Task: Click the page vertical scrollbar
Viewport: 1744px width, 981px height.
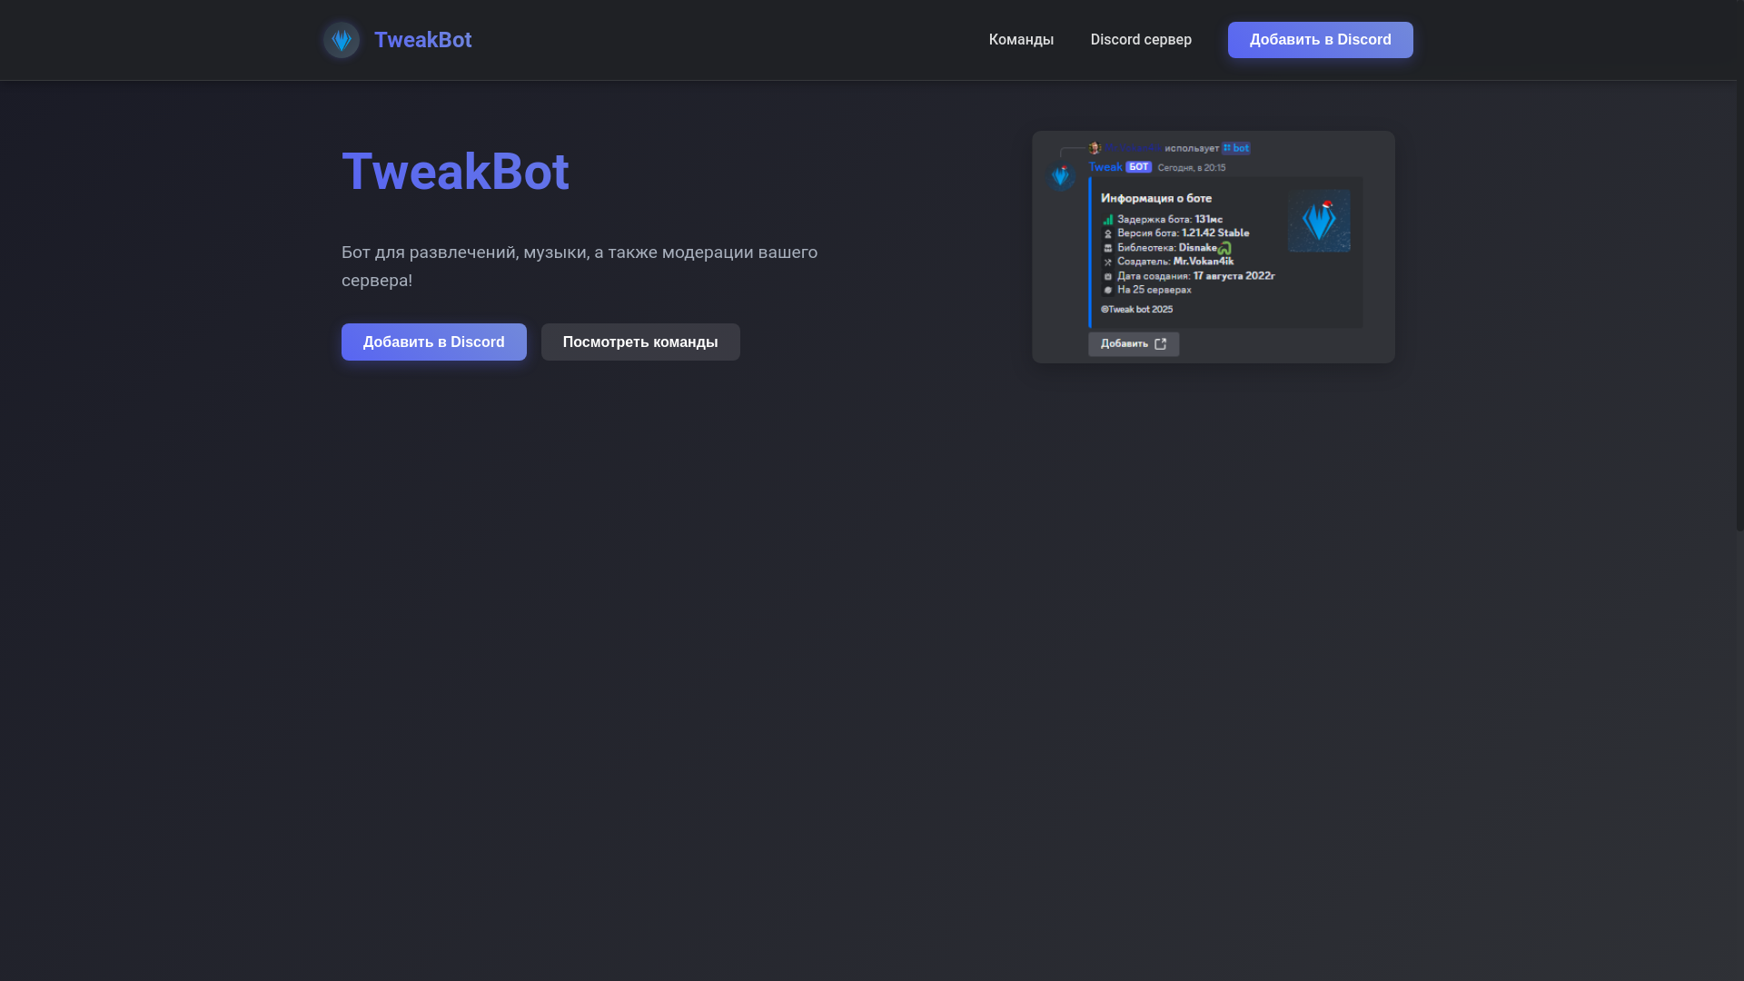Action: point(1739,265)
